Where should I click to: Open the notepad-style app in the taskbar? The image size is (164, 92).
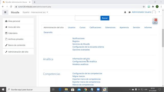click(92, 89)
